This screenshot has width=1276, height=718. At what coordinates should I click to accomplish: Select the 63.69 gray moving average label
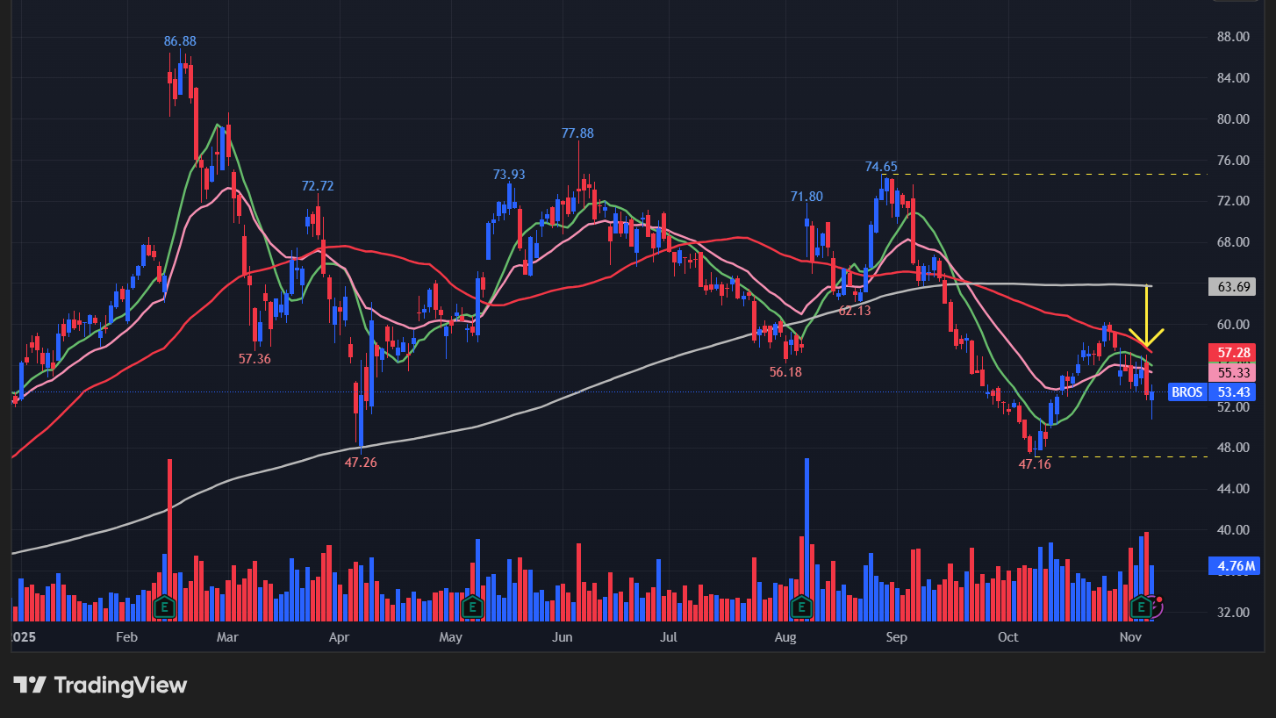coord(1232,286)
